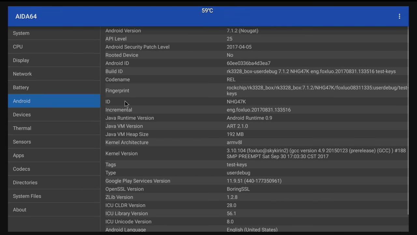Open the Network section
417x235 pixels.
point(22,74)
